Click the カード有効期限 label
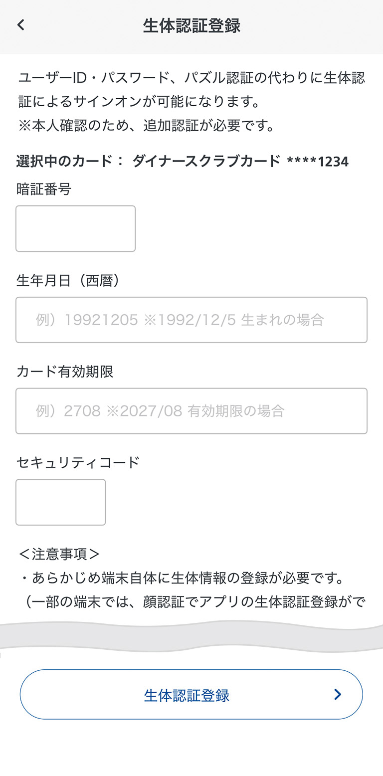The height and width of the screenshot is (776, 383). click(x=65, y=372)
